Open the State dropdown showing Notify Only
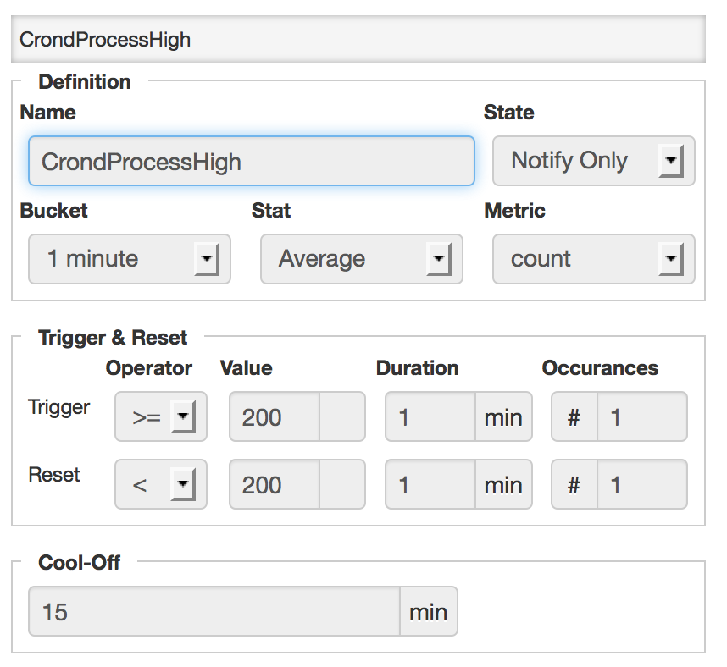 [593, 161]
